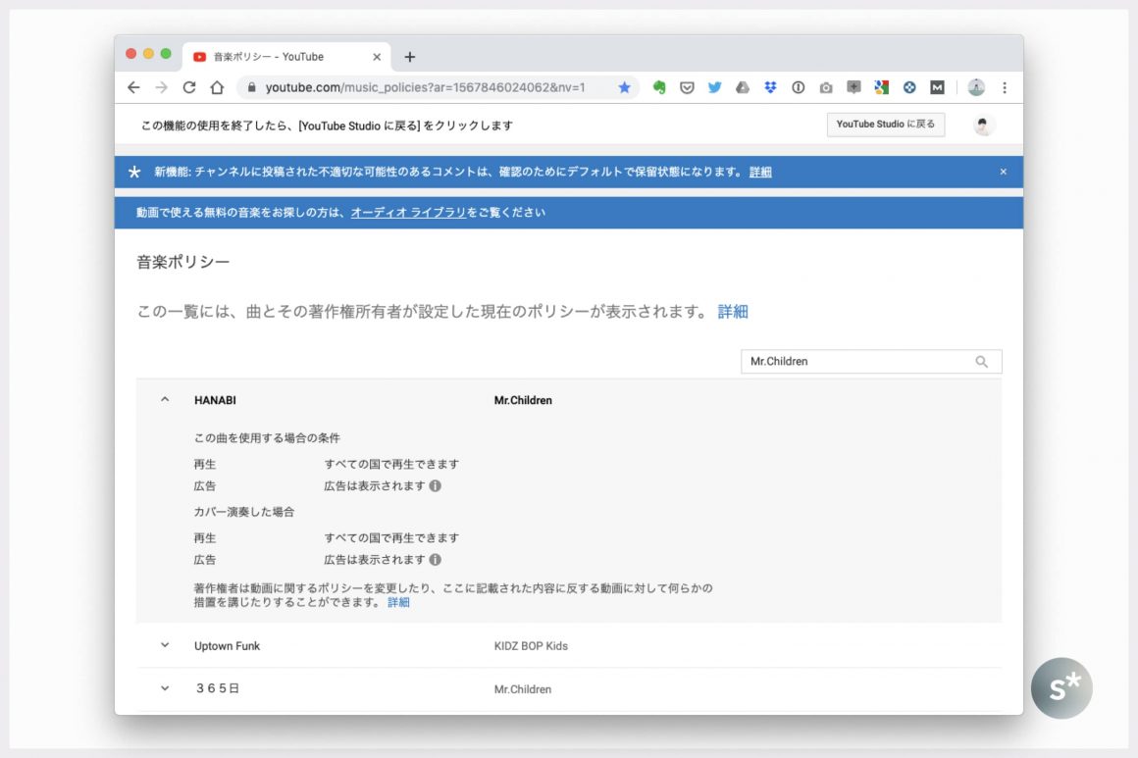Expand the Uptown Funk policy row
This screenshot has height=758, width=1138.
point(165,645)
